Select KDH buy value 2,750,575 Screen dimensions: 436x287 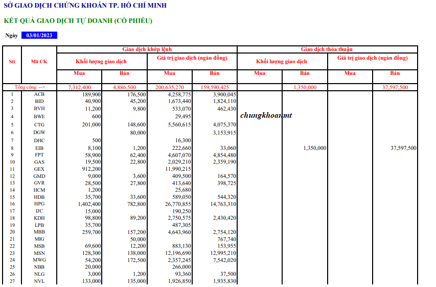click(x=179, y=218)
